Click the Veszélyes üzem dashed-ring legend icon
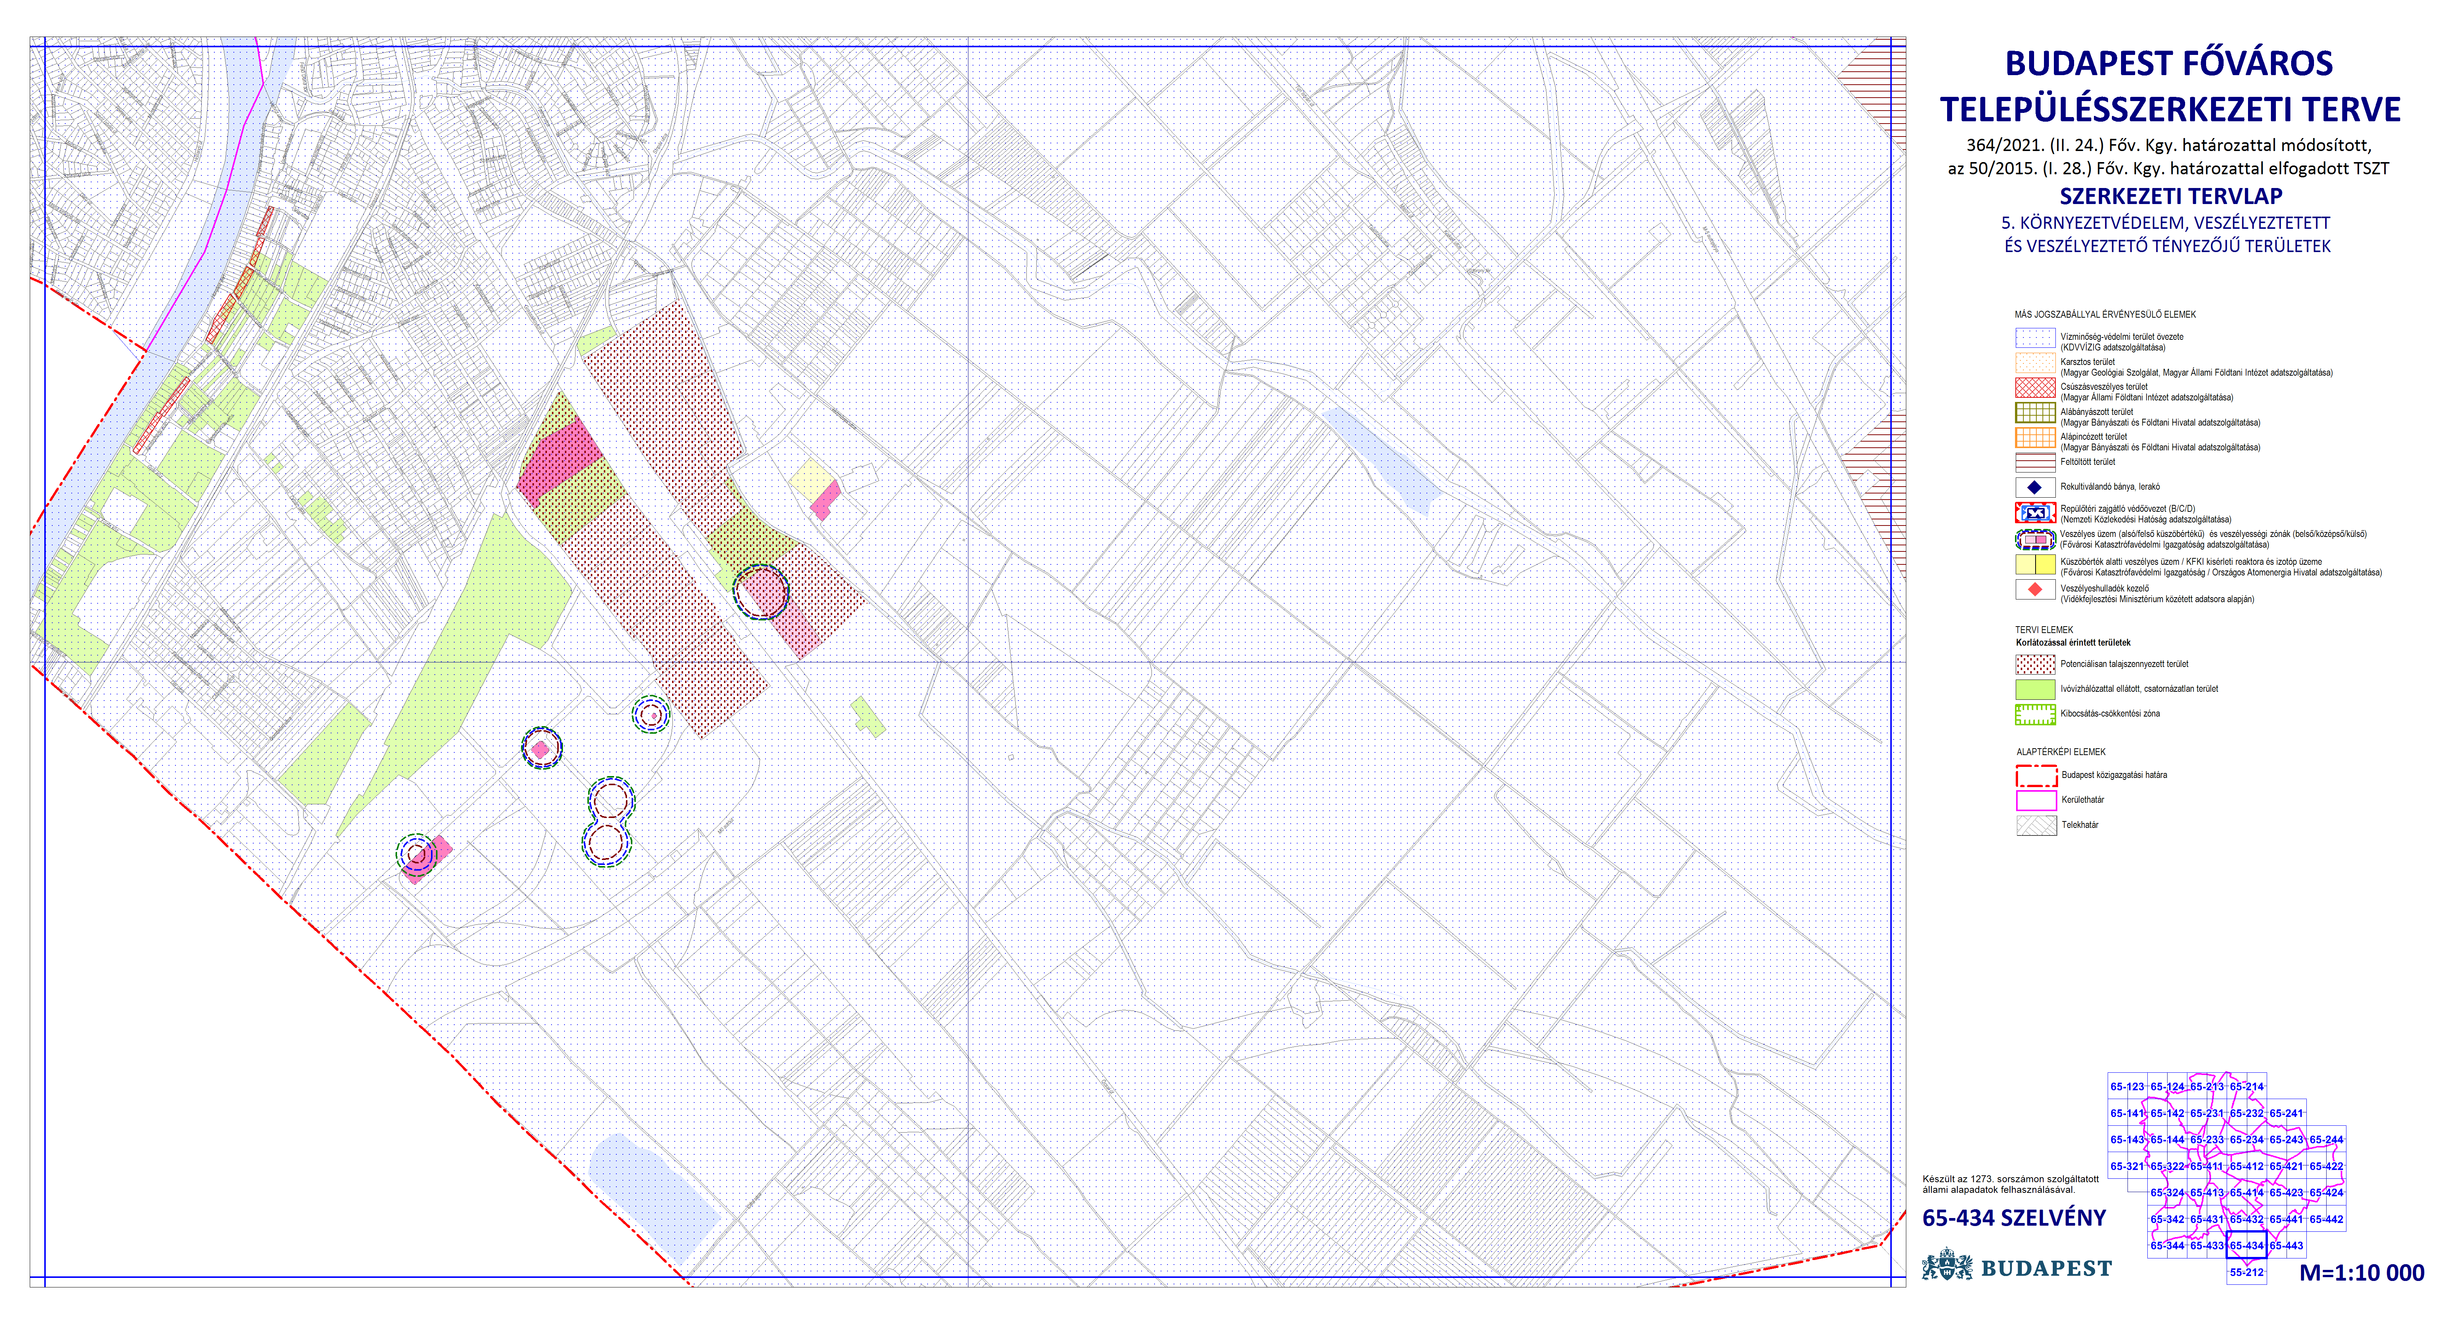The height and width of the screenshot is (1321, 2462). point(2035,539)
